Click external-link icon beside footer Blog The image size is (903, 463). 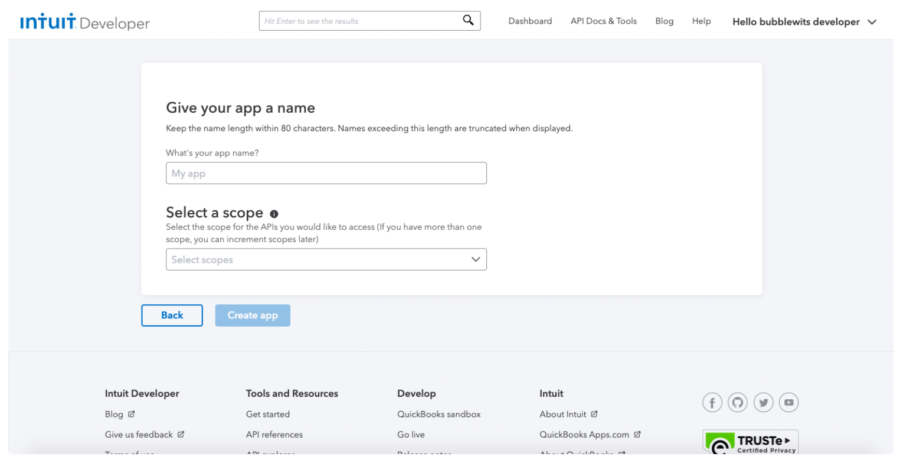tap(132, 415)
